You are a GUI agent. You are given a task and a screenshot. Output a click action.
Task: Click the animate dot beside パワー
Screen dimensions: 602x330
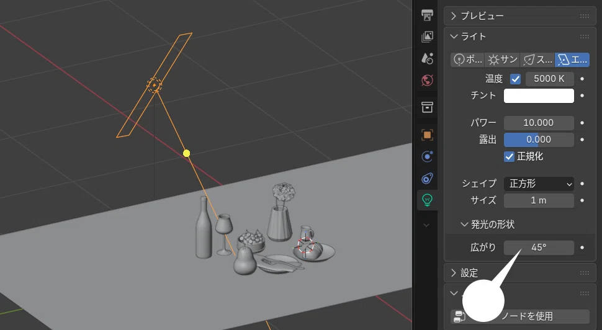[582, 123]
